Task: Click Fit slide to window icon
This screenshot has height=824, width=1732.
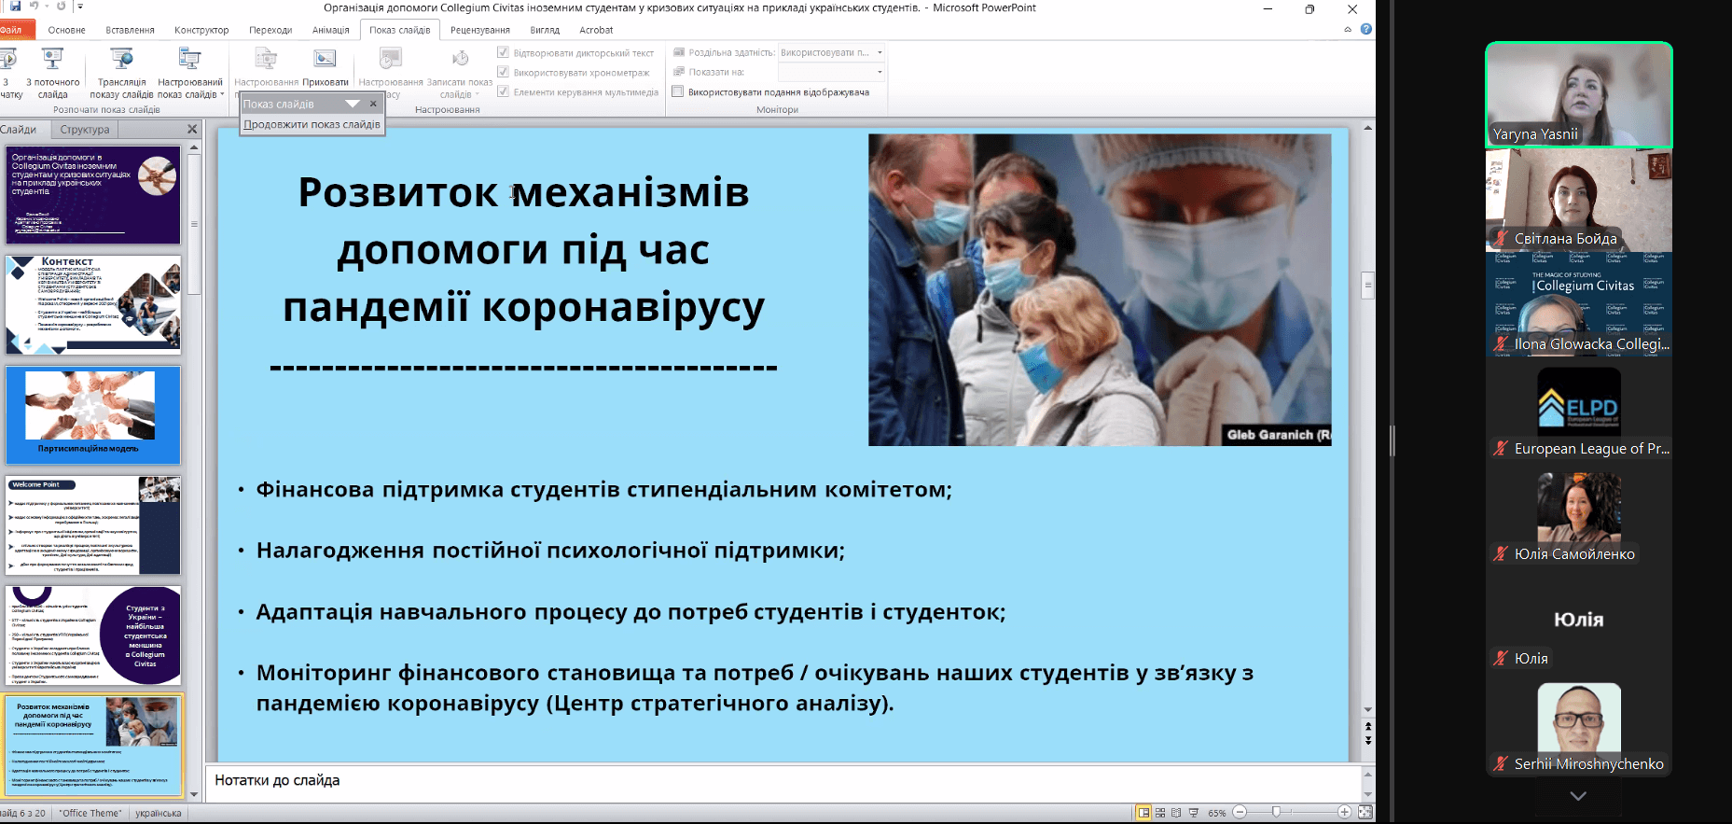Action: coord(1365,813)
